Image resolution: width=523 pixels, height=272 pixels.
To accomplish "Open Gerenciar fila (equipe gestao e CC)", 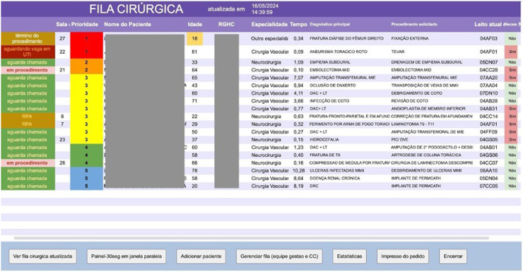I will pos(279,256).
